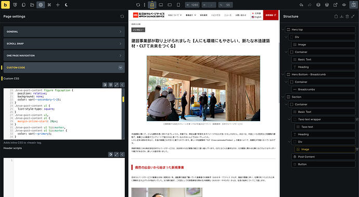
Task: Open the vertical dots breakpoint menu
Action: pos(145,5)
